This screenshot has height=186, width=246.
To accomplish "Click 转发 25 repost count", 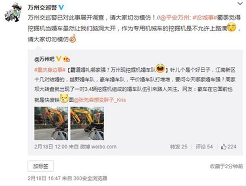I will (179, 147).
